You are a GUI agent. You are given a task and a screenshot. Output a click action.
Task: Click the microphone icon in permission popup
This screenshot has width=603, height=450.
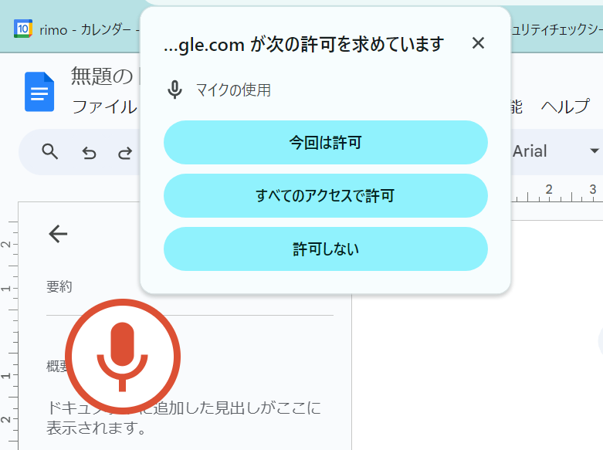click(175, 90)
